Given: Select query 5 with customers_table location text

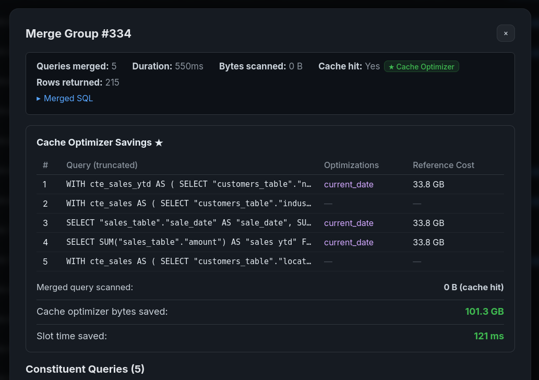Looking at the screenshot, I should click(189, 262).
